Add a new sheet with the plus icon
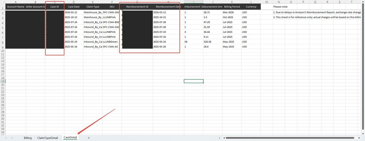365x141 pixels. pyautogui.click(x=89, y=138)
